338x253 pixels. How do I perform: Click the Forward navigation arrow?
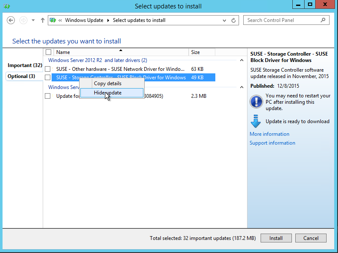[23, 20]
